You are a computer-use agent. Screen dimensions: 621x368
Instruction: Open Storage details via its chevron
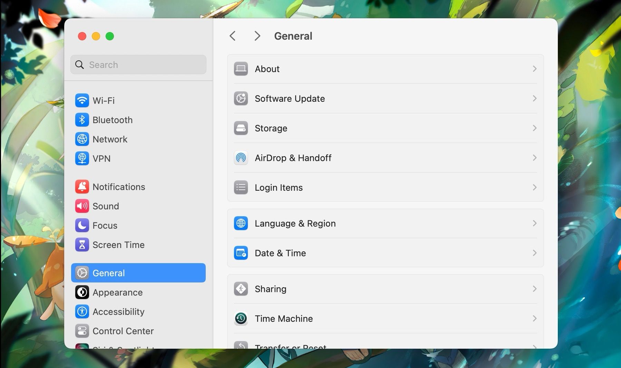[x=535, y=128]
